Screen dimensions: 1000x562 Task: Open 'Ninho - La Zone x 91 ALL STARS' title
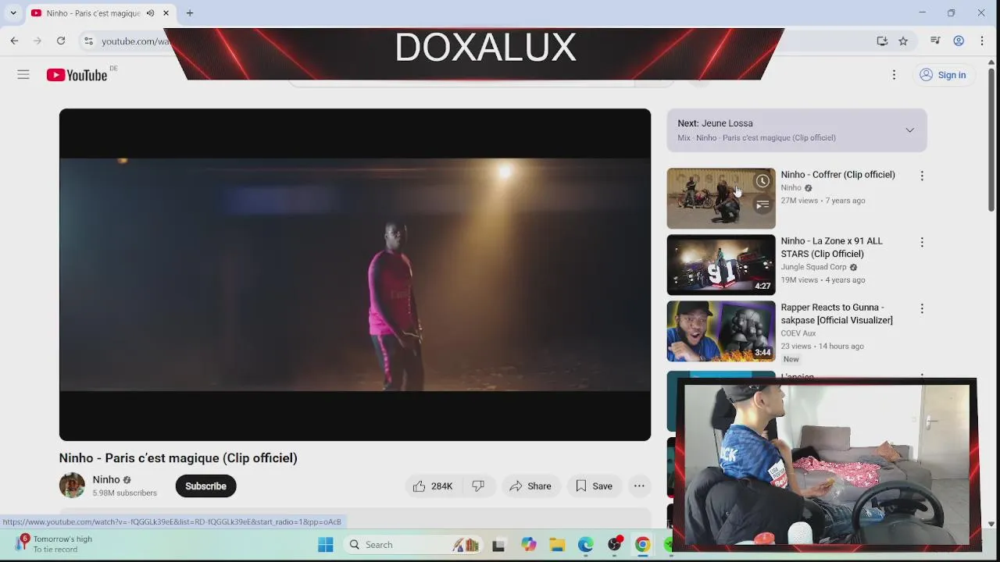[831, 247]
